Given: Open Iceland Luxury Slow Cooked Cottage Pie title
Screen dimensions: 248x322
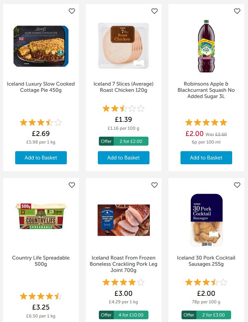Looking at the screenshot, I should click(x=41, y=87).
